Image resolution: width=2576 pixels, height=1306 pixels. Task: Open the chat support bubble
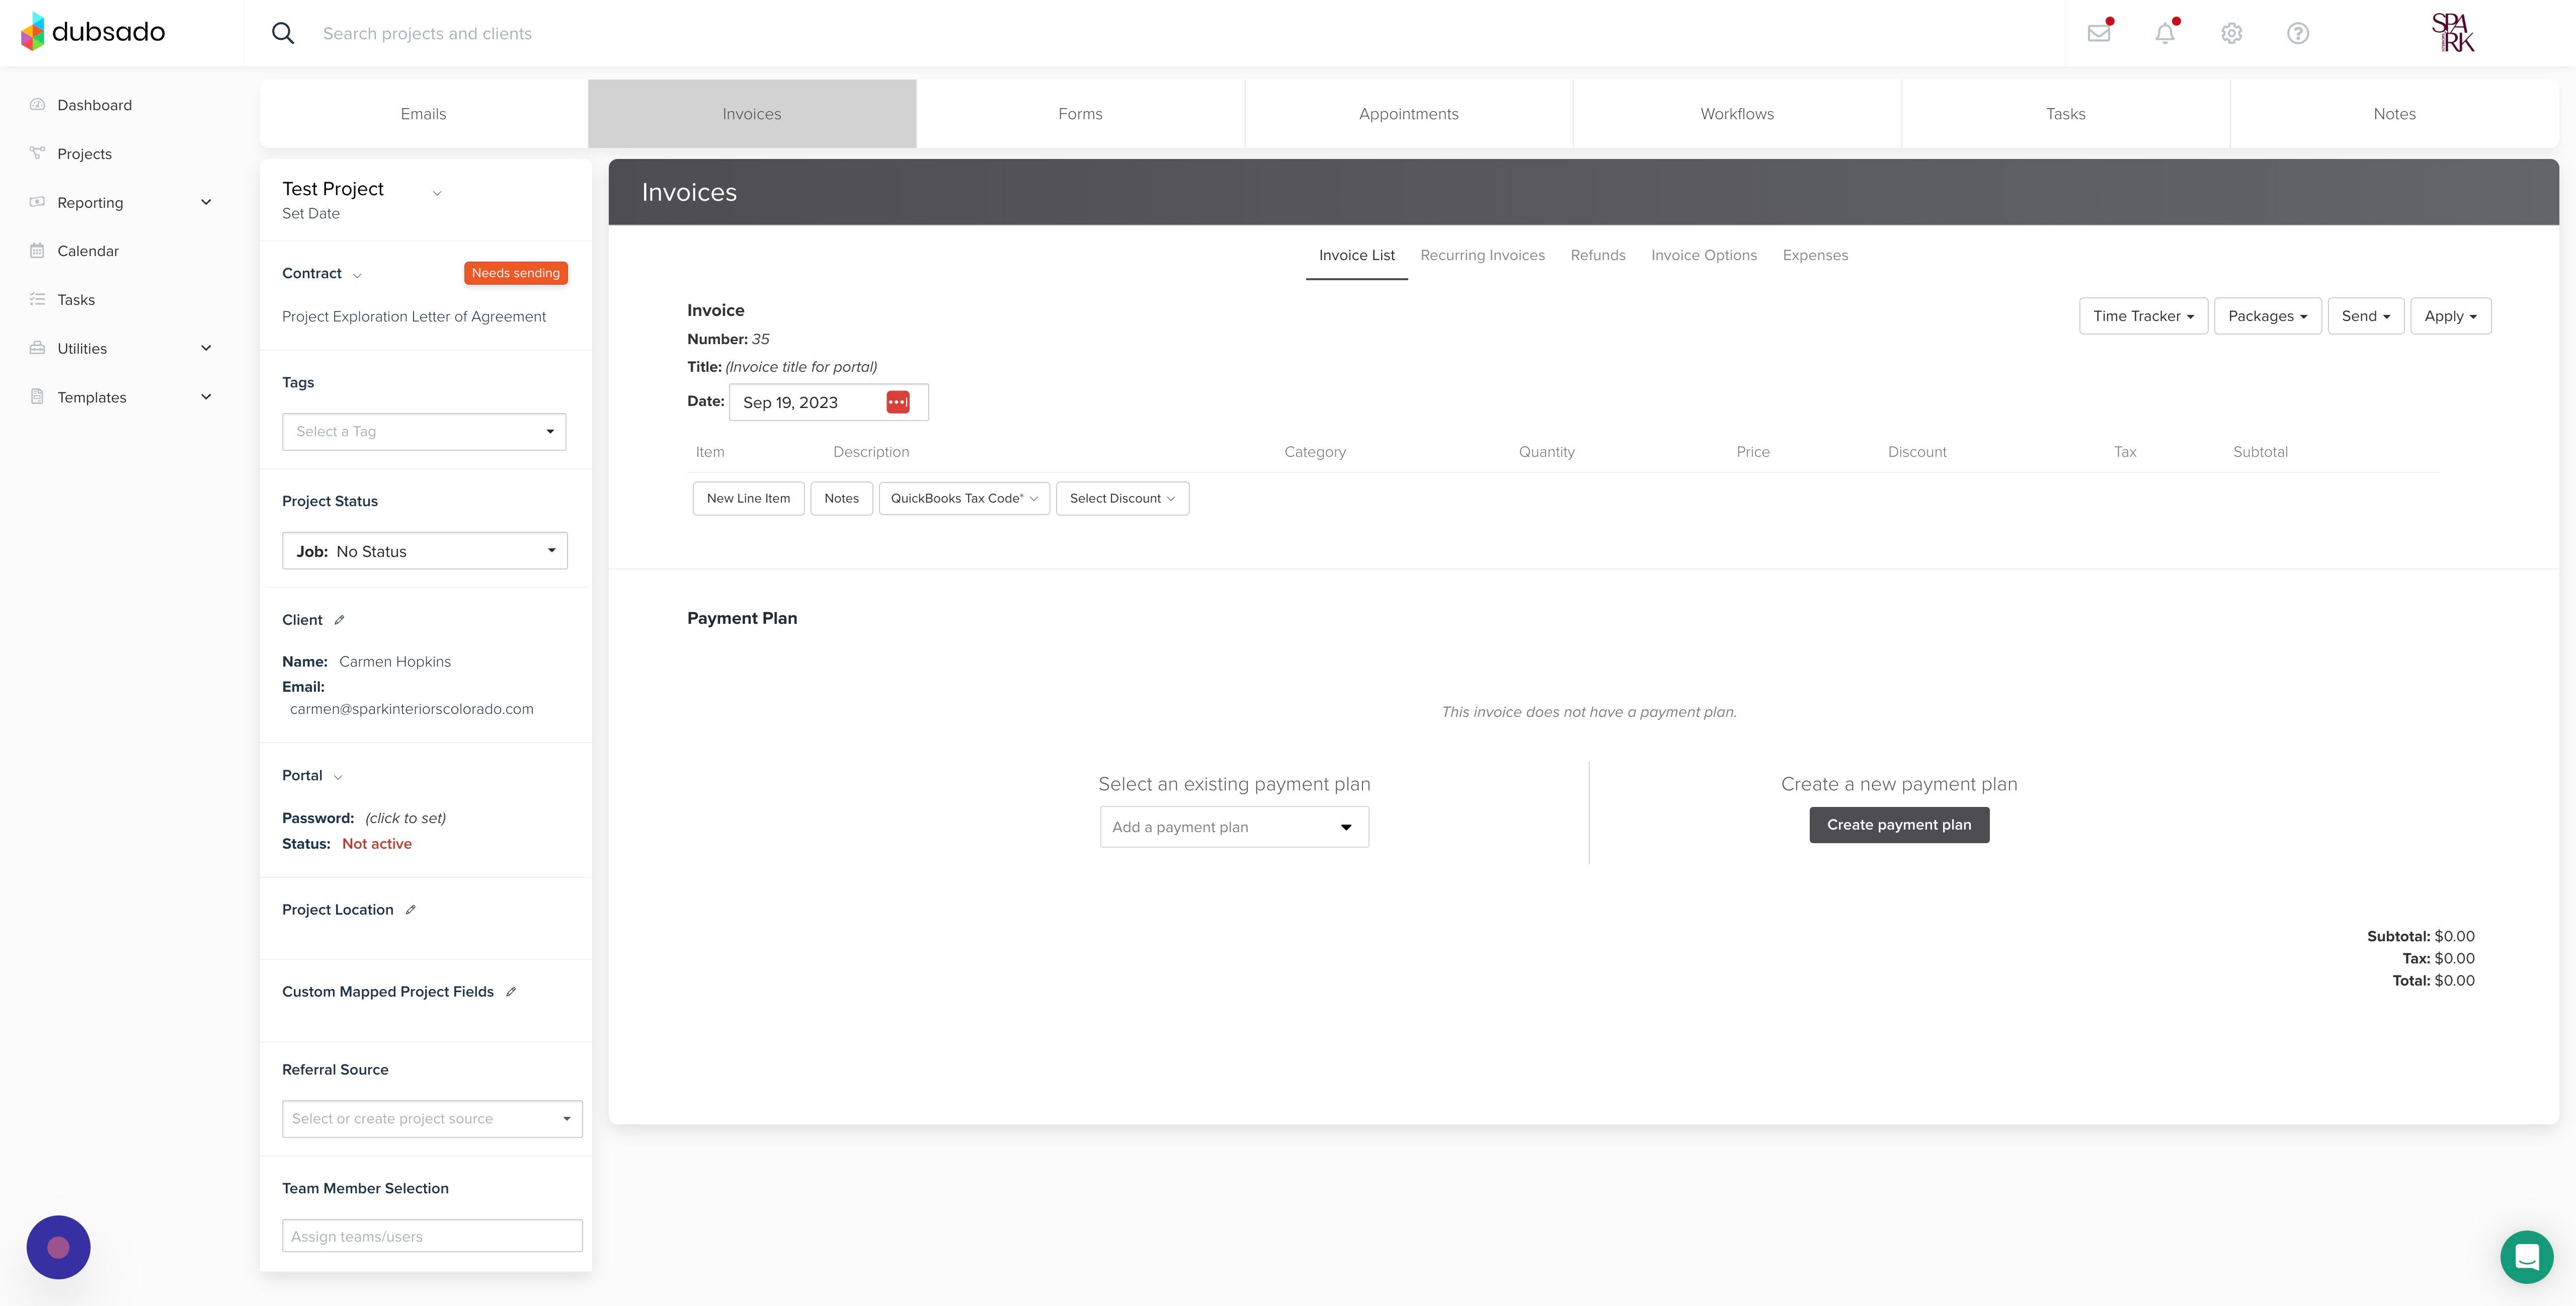[x=2526, y=1257]
